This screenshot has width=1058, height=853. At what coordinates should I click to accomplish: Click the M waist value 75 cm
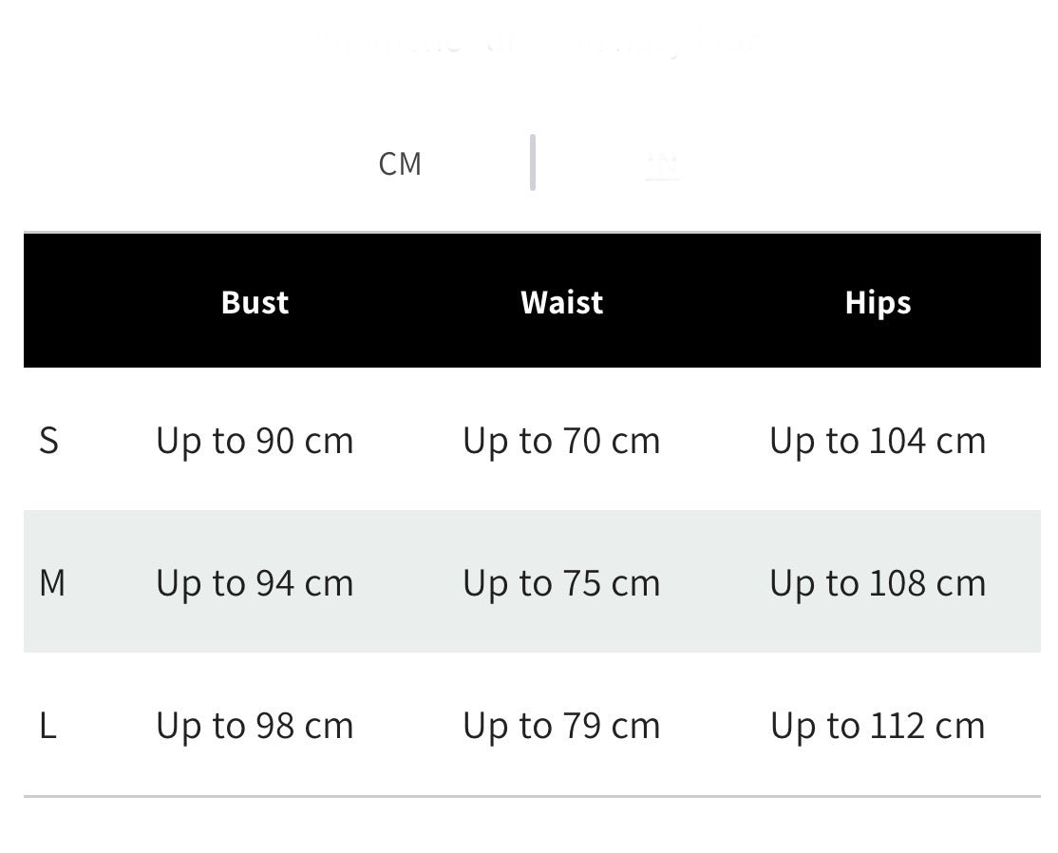(x=561, y=584)
